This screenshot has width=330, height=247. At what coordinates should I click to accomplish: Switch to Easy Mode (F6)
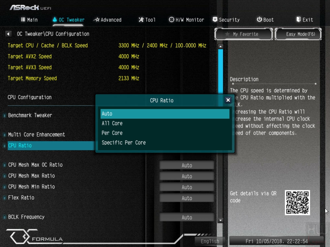tap(298, 34)
